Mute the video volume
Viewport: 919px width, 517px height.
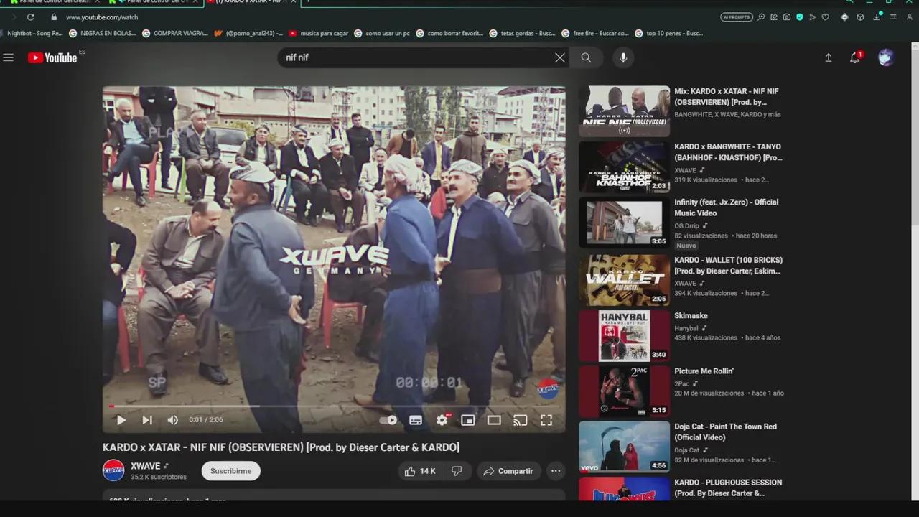pos(173,420)
